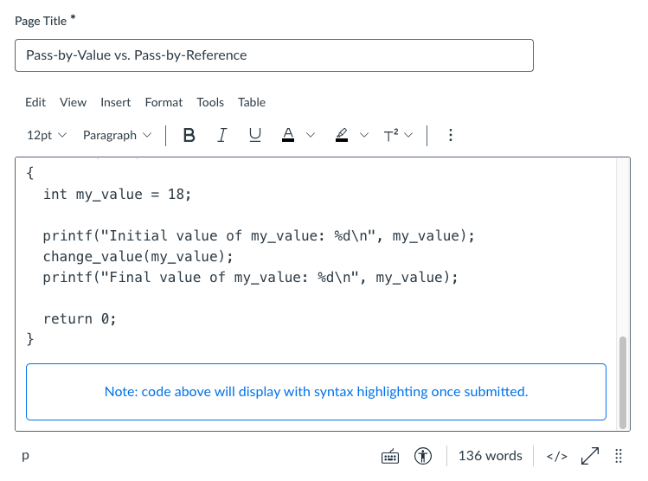
Task: Apply background highlight color button
Action: [342, 135]
